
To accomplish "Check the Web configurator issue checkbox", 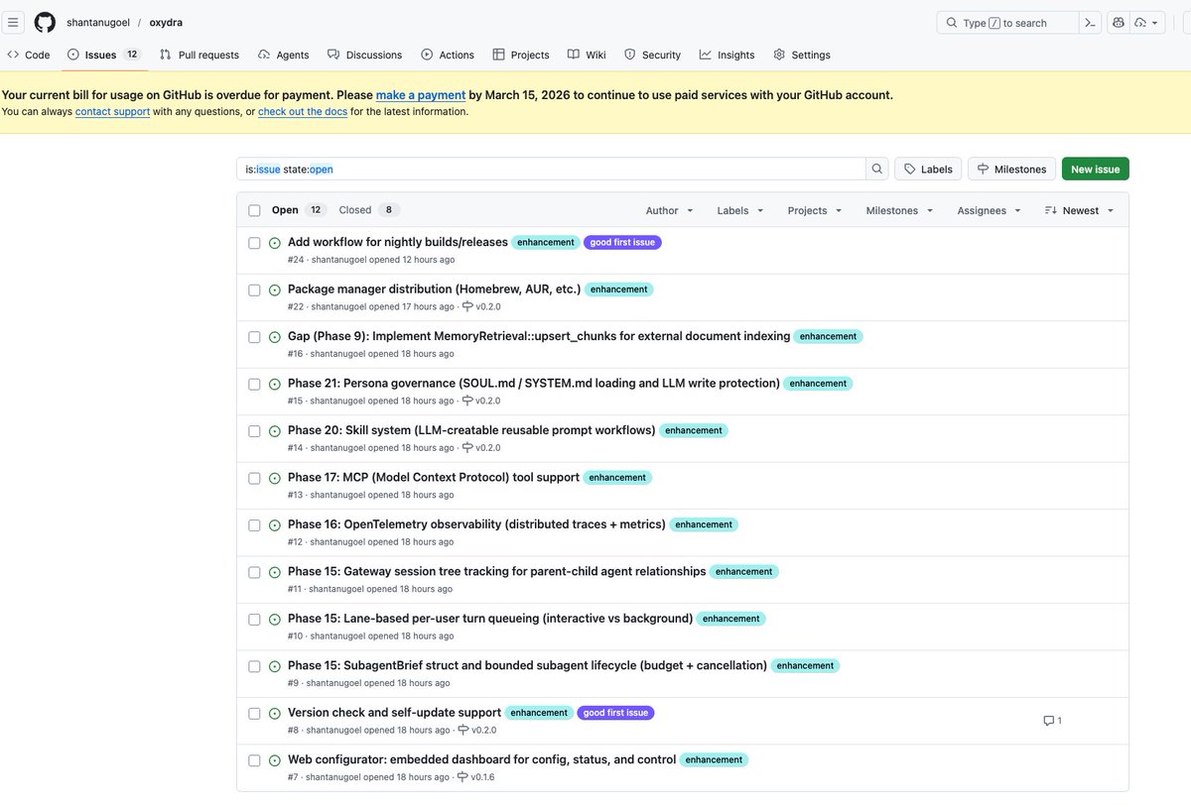I will click(254, 760).
